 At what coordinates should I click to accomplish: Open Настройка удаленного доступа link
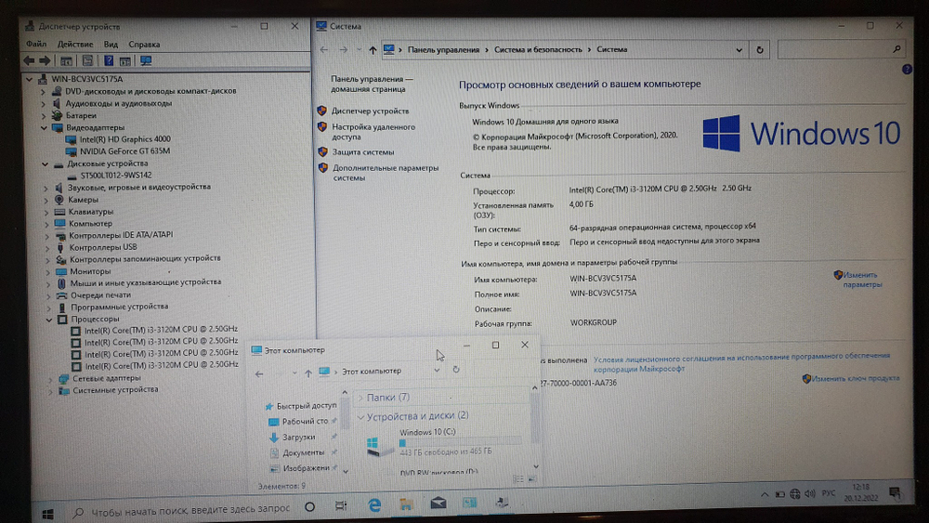pyautogui.click(x=373, y=132)
